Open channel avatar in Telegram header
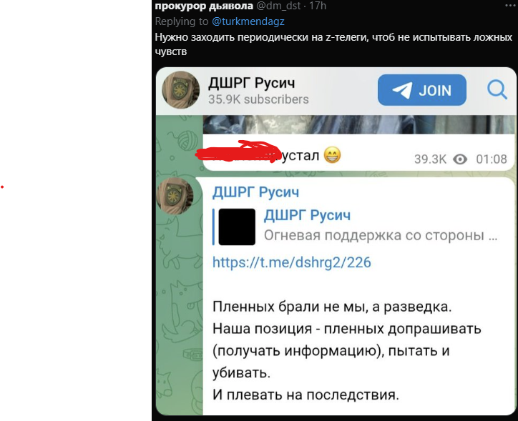This screenshot has width=518, height=421. tap(181, 90)
